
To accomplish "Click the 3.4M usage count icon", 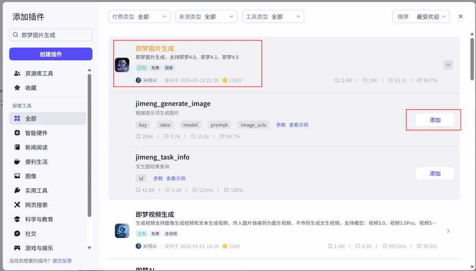I will click(x=337, y=81).
